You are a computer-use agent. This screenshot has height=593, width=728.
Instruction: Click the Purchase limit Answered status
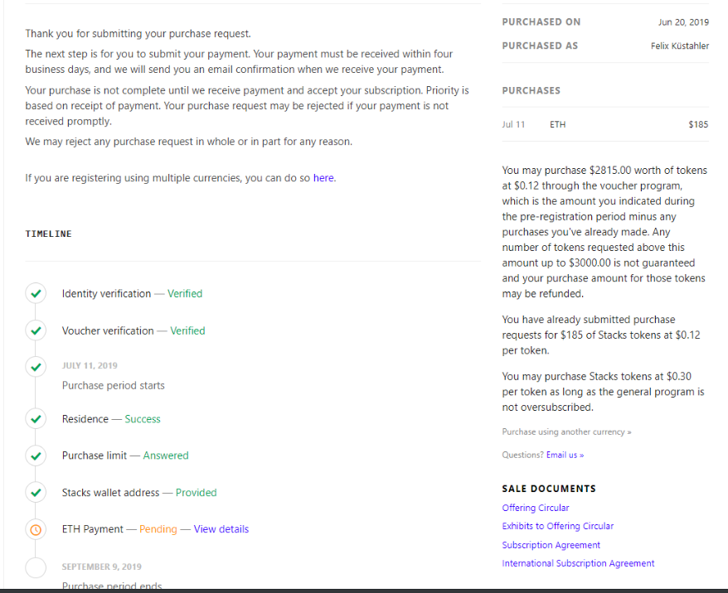(166, 456)
